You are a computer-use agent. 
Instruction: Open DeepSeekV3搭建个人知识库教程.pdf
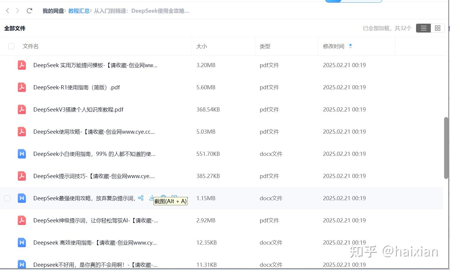78,109
